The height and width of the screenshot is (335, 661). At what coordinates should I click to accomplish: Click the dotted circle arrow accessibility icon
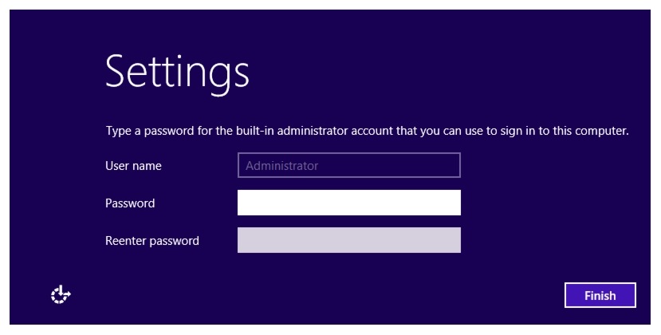click(x=61, y=294)
